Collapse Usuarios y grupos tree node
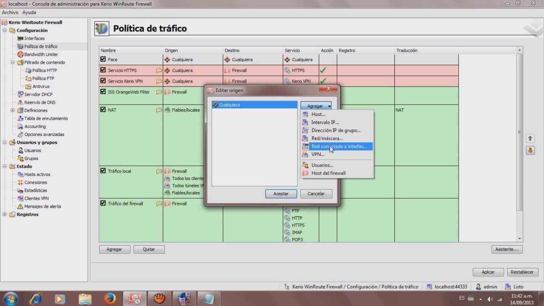 point(5,142)
